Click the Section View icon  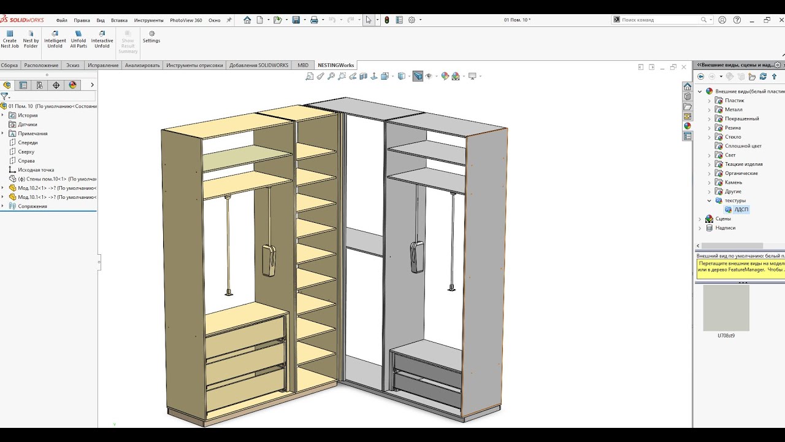pos(363,76)
